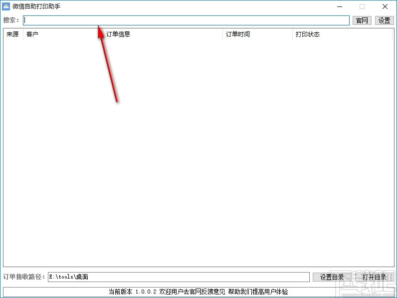Click the 微信自助打印助手 window title text
Screen dimensions: 397x298
(36, 6)
